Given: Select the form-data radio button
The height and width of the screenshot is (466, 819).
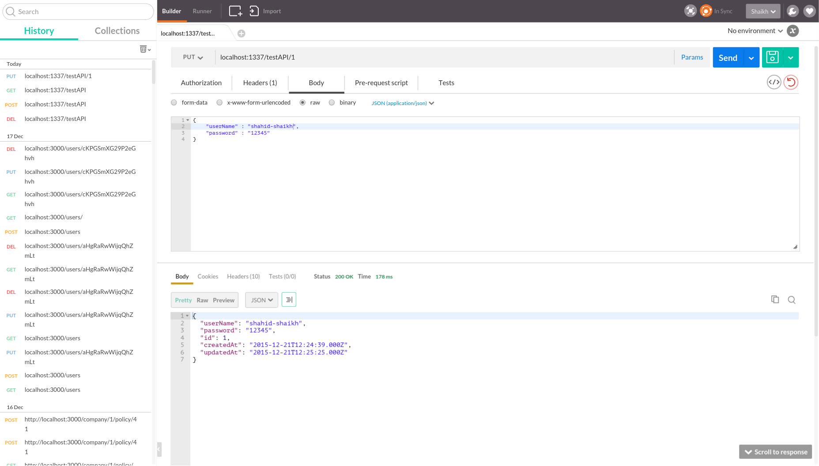Looking at the screenshot, I should coord(174,103).
